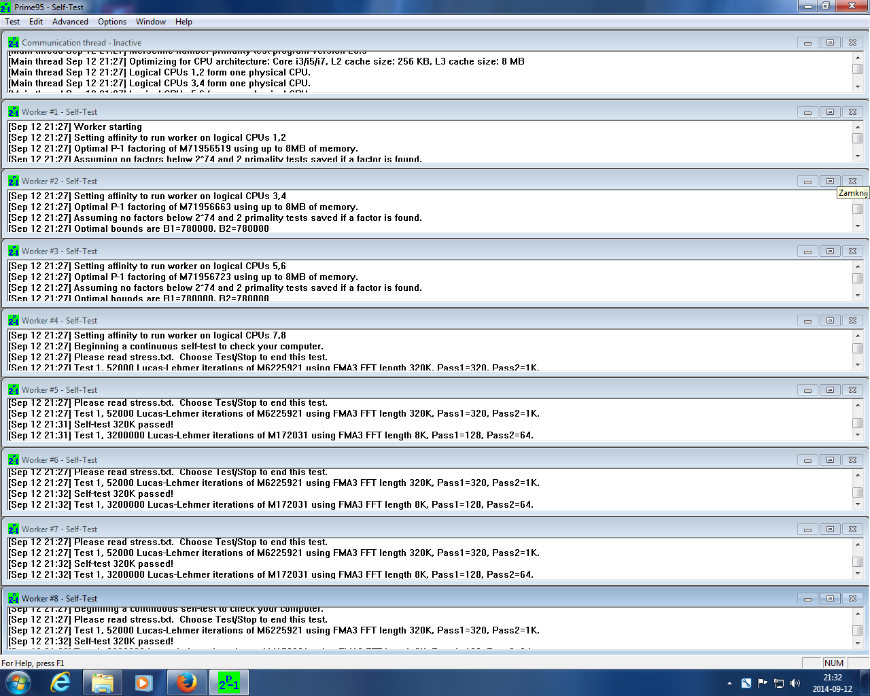Viewport: 870px width, 696px height.
Task: Maximize the Worker #3 window
Action: pyautogui.click(x=830, y=251)
